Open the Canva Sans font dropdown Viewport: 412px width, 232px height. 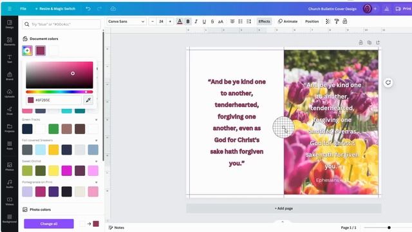(126, 21)
